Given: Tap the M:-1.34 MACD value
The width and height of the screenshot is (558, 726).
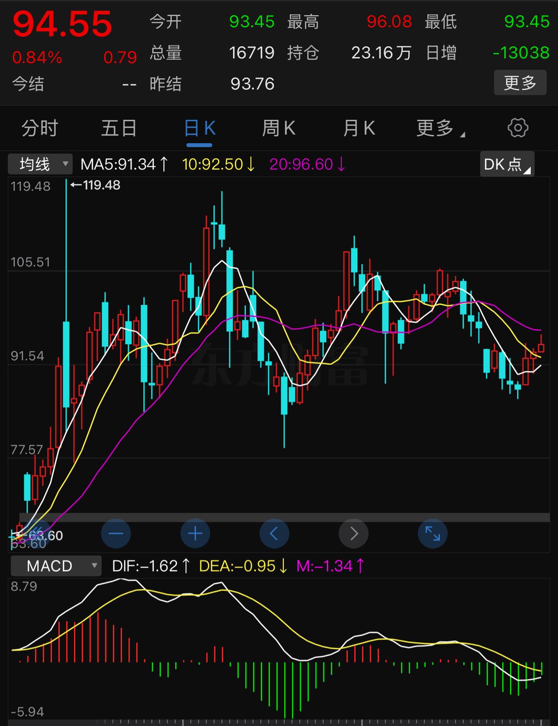Looking at the screenshot, I should [330, 566].
